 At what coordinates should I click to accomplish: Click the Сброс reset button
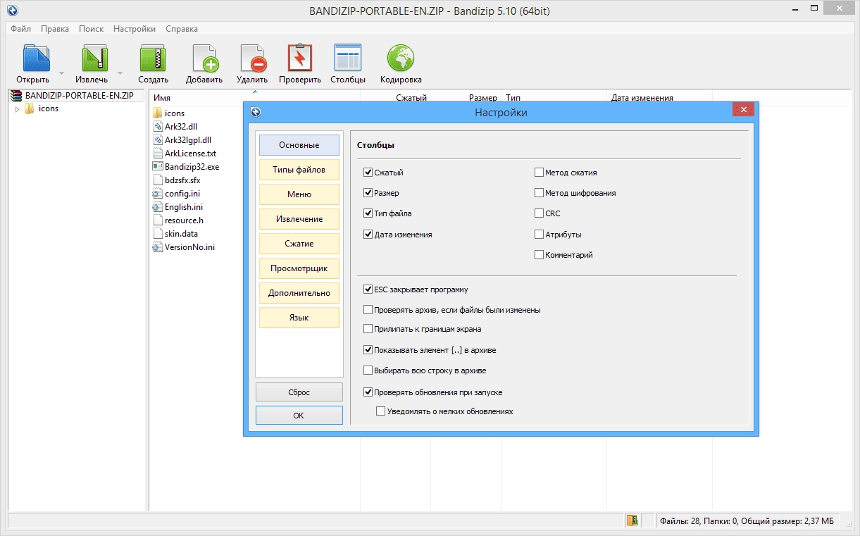299,392
